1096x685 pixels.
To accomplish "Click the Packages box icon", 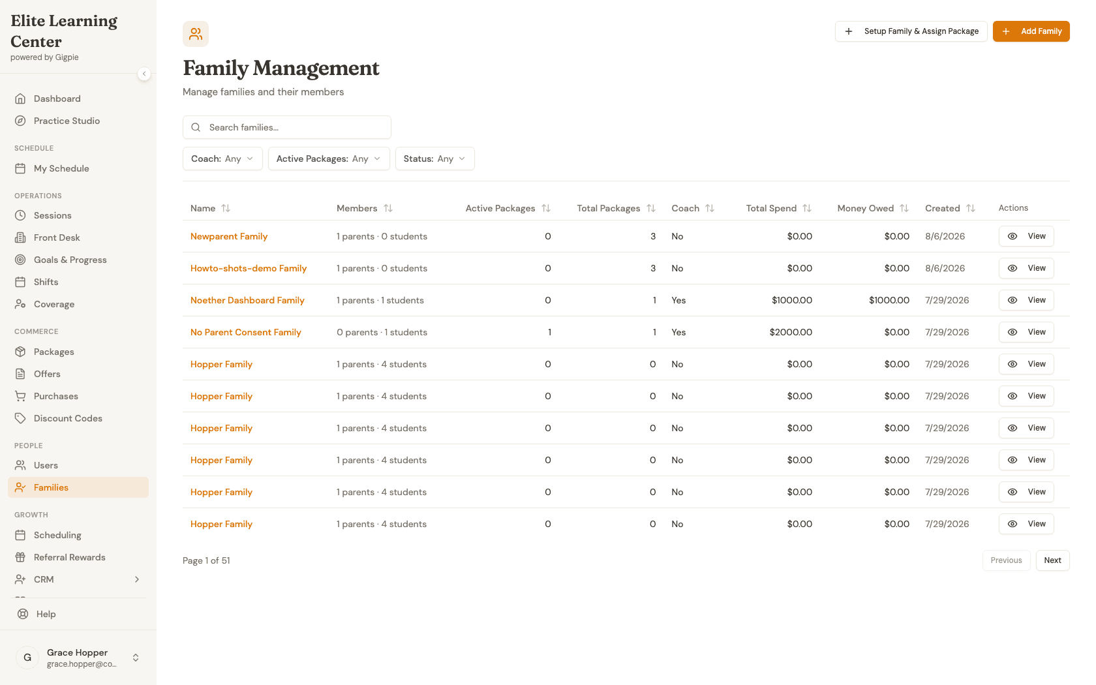I will (x=20, y=352).
